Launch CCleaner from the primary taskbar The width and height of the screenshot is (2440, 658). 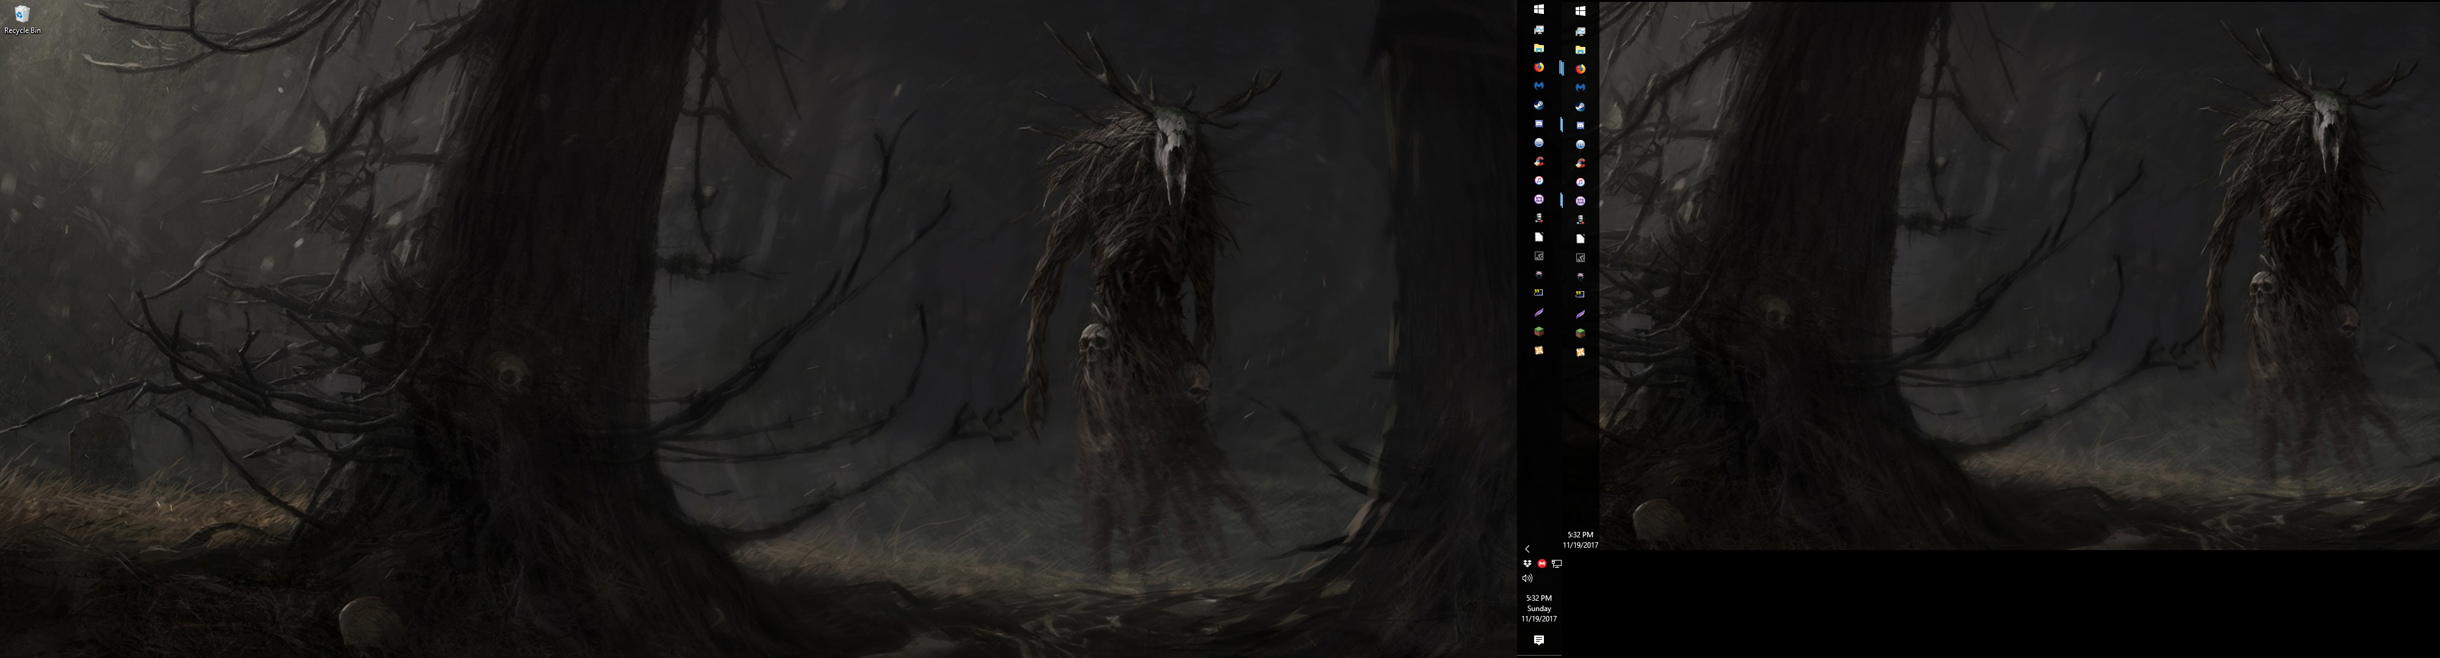pyautogui.click(x=1539, y=161)
